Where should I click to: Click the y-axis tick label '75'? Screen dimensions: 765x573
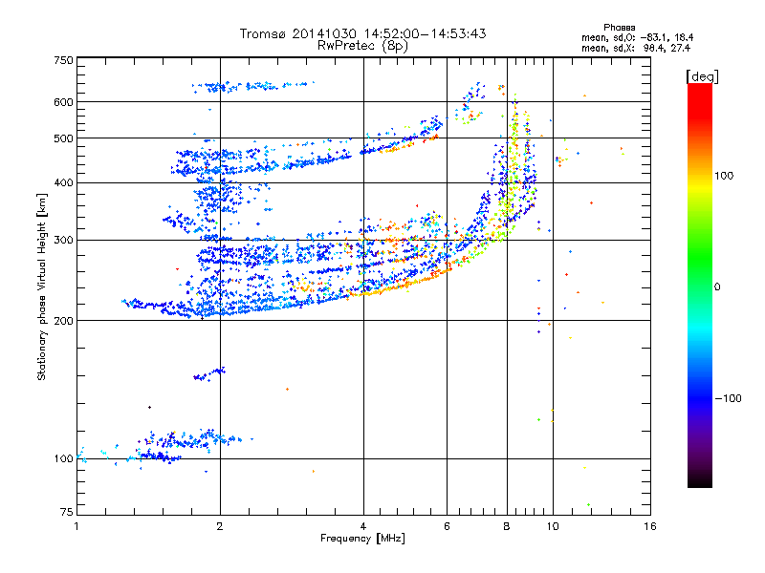[x=66, y=512]
